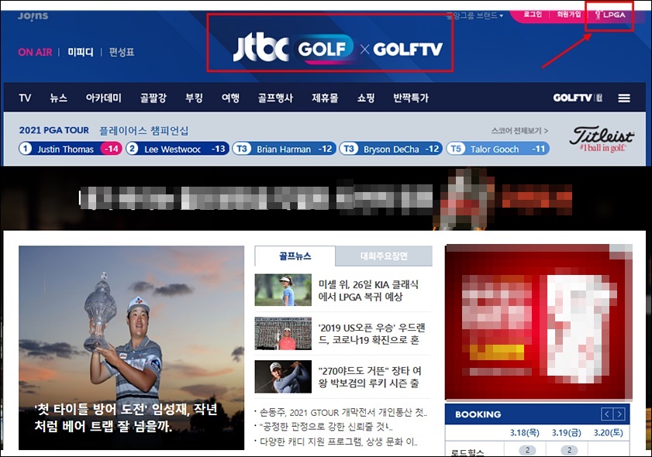Click 플레이어스 챔피언십 tournament title
The image size is (652, 457).
tap(143, 130)
